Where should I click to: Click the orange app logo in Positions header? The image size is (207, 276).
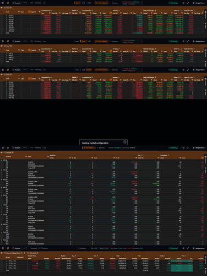(x=8, y=148)
